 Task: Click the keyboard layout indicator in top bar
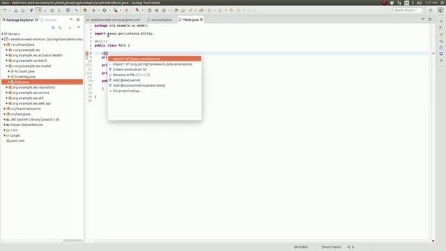[407, 3]
